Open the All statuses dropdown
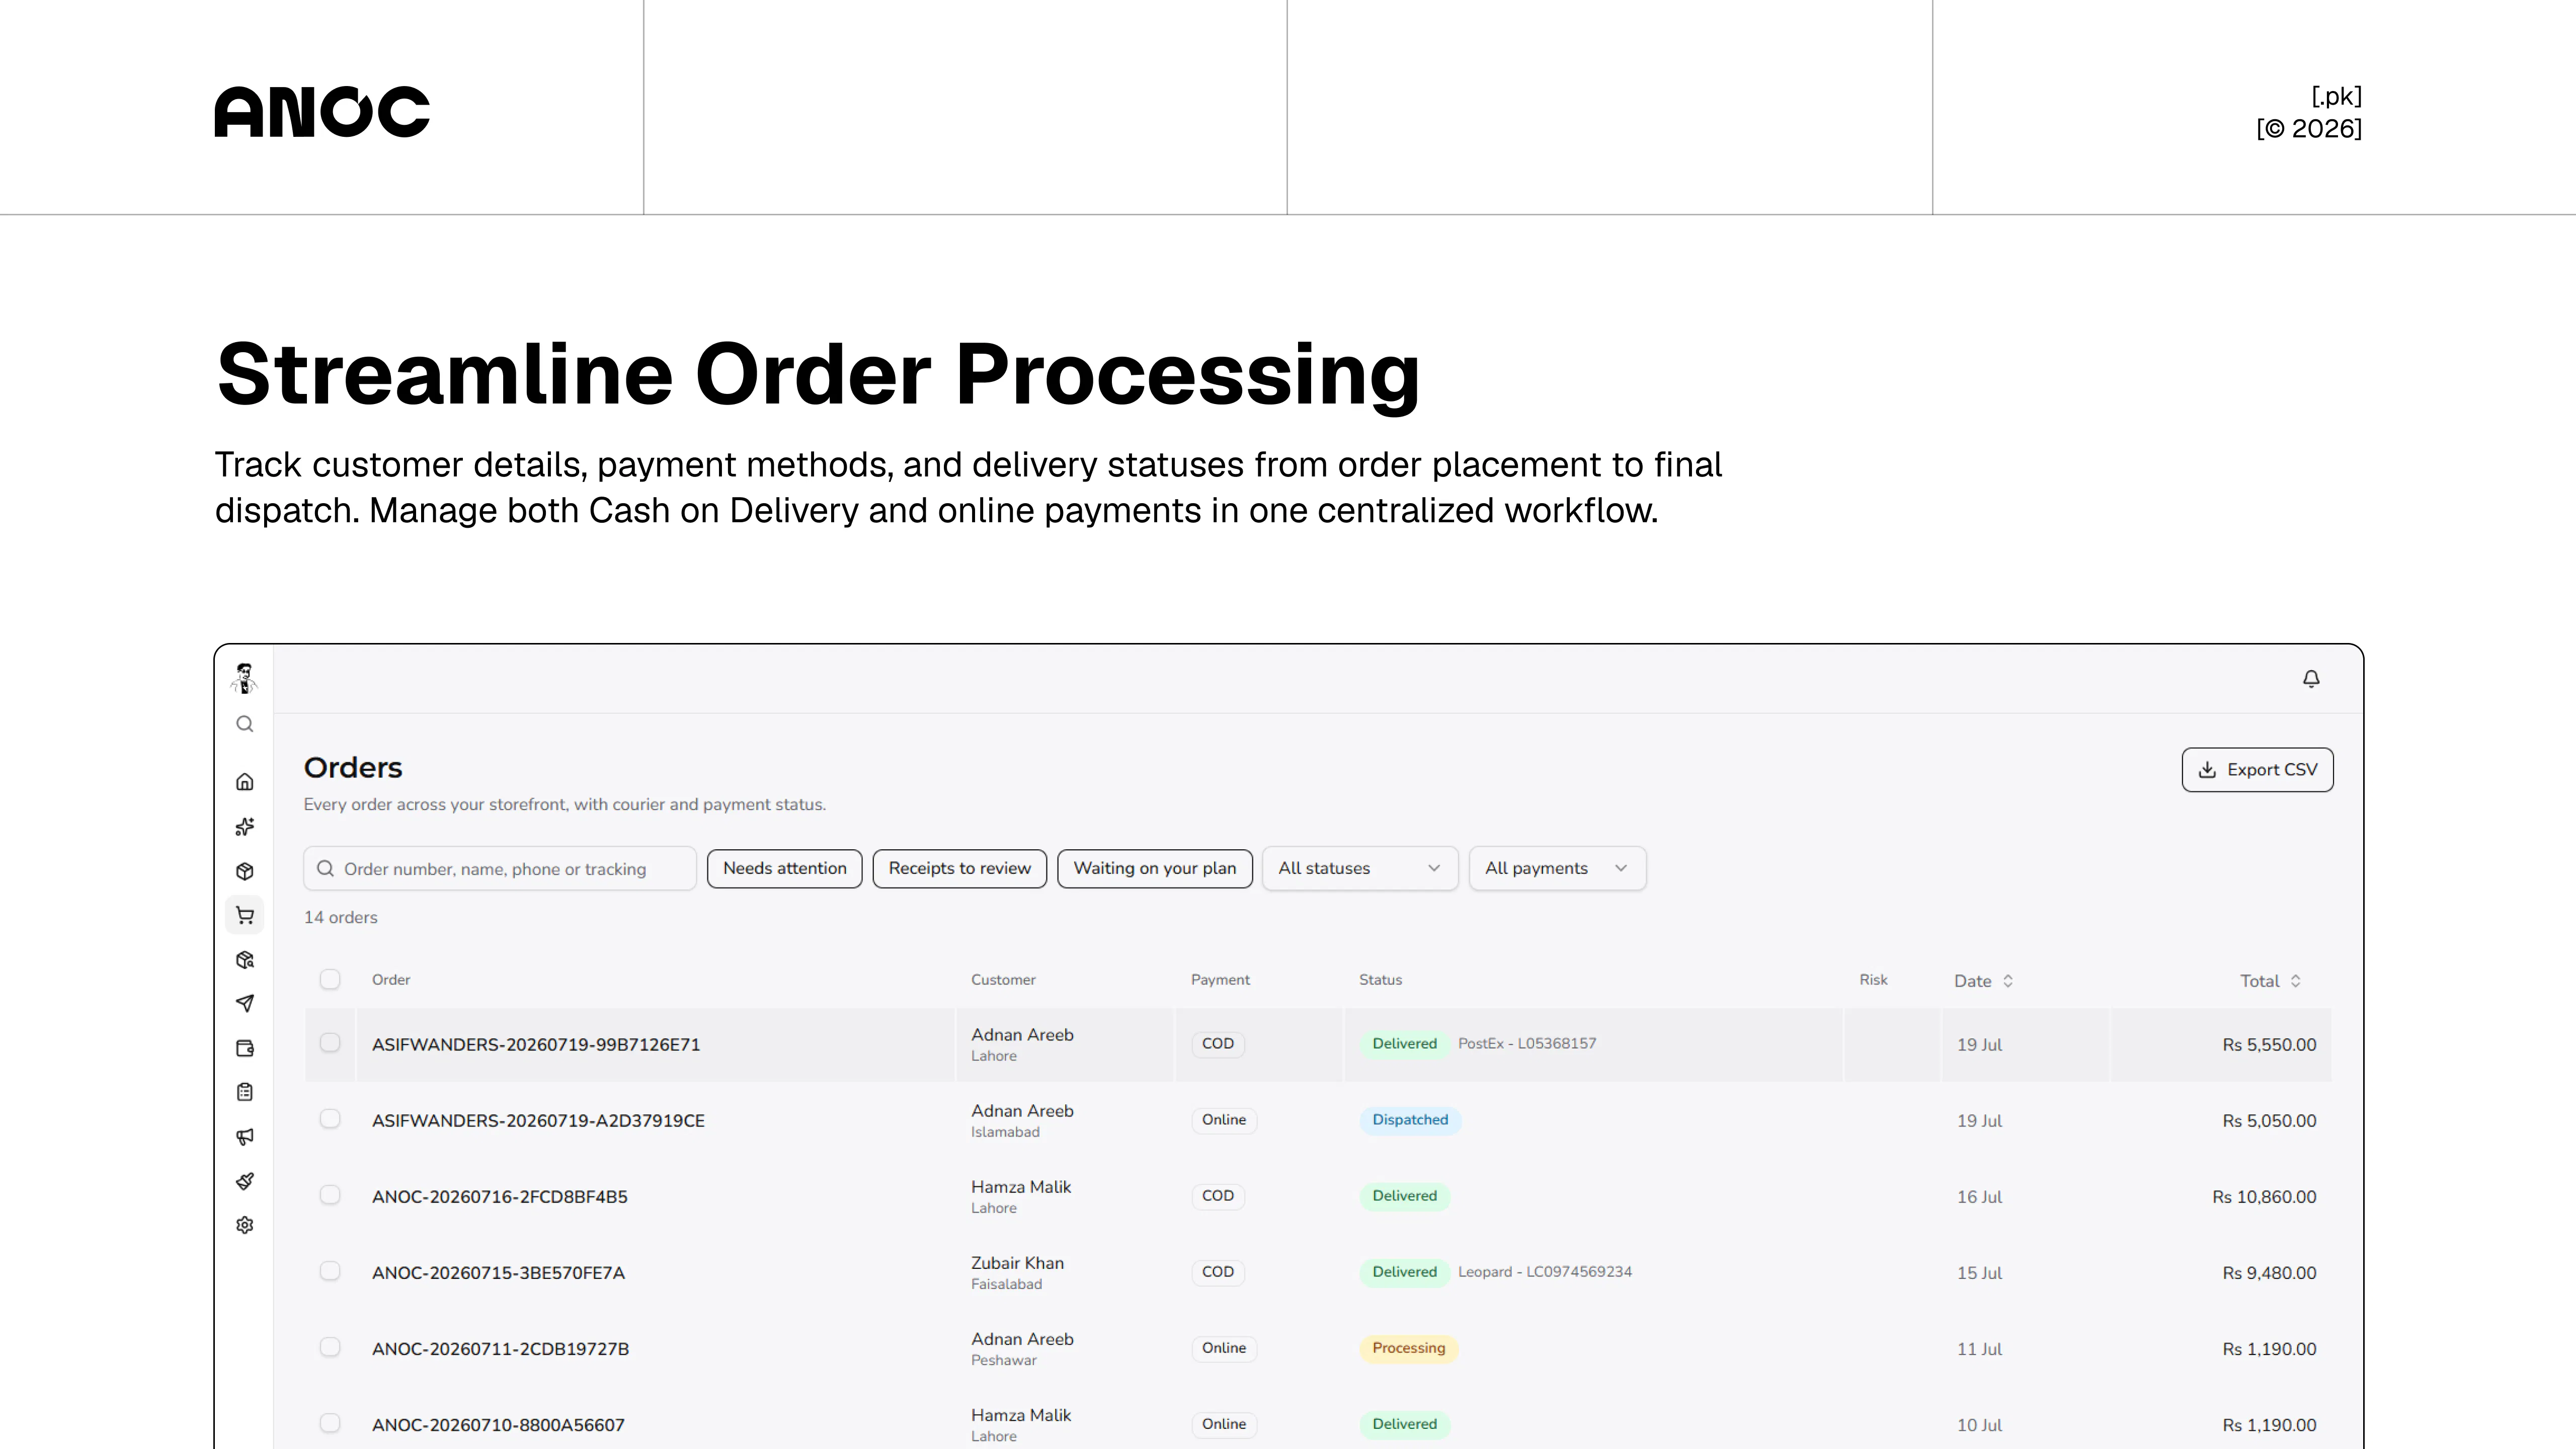 tap(1360, 868)
